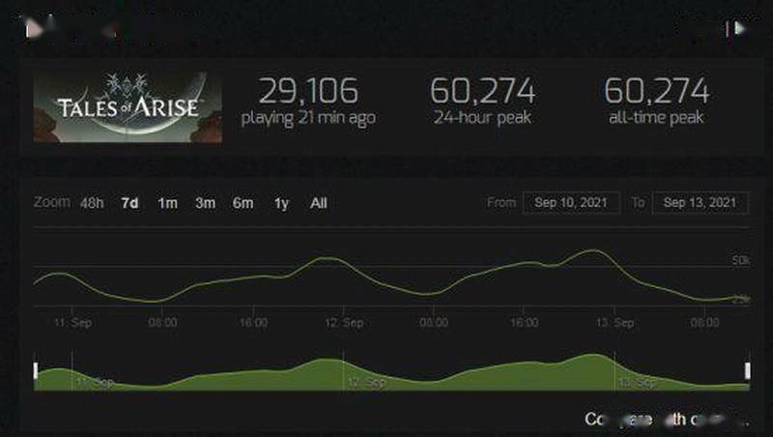Set chart zoom to 48h

92,203
